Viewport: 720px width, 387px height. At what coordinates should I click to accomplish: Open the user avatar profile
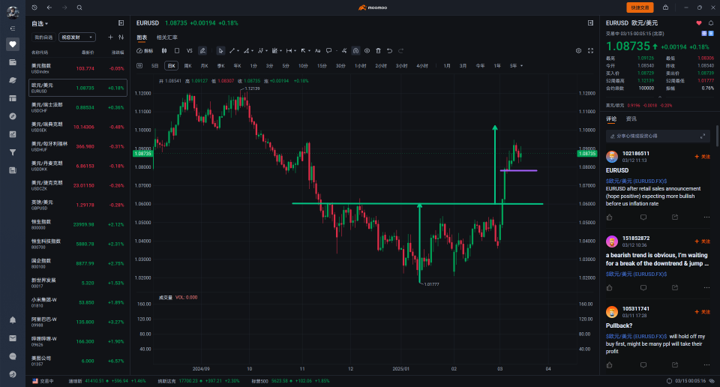point(13,12)
